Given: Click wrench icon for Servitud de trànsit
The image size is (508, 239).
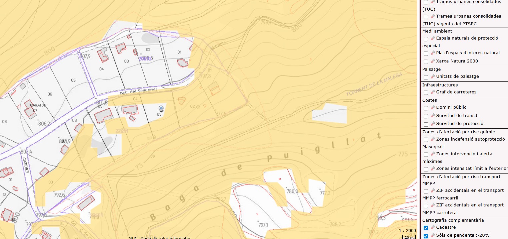Looking at the screenshot, I should [433, 115].
